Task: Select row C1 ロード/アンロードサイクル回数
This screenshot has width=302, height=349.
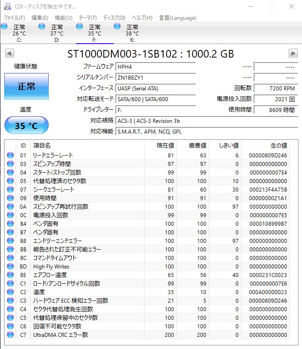Action: pyautogui.click(x=148, y=283)
